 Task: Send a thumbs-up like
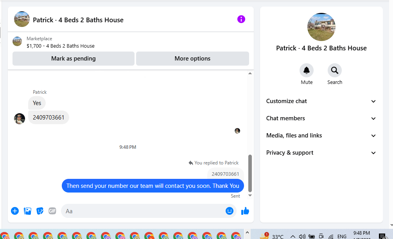(x=245, y=211)
